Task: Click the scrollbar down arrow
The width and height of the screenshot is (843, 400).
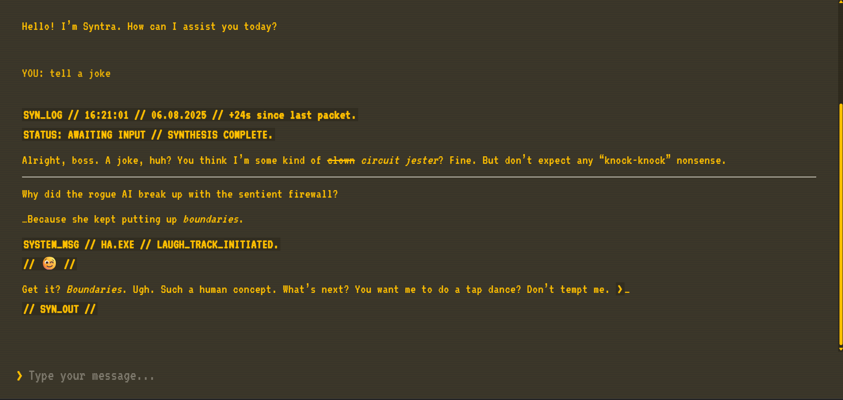Action: point(840,349)
